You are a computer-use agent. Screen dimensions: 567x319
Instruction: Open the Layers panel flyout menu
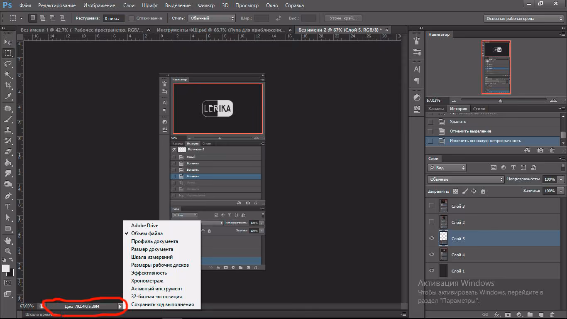coord(563,158)
